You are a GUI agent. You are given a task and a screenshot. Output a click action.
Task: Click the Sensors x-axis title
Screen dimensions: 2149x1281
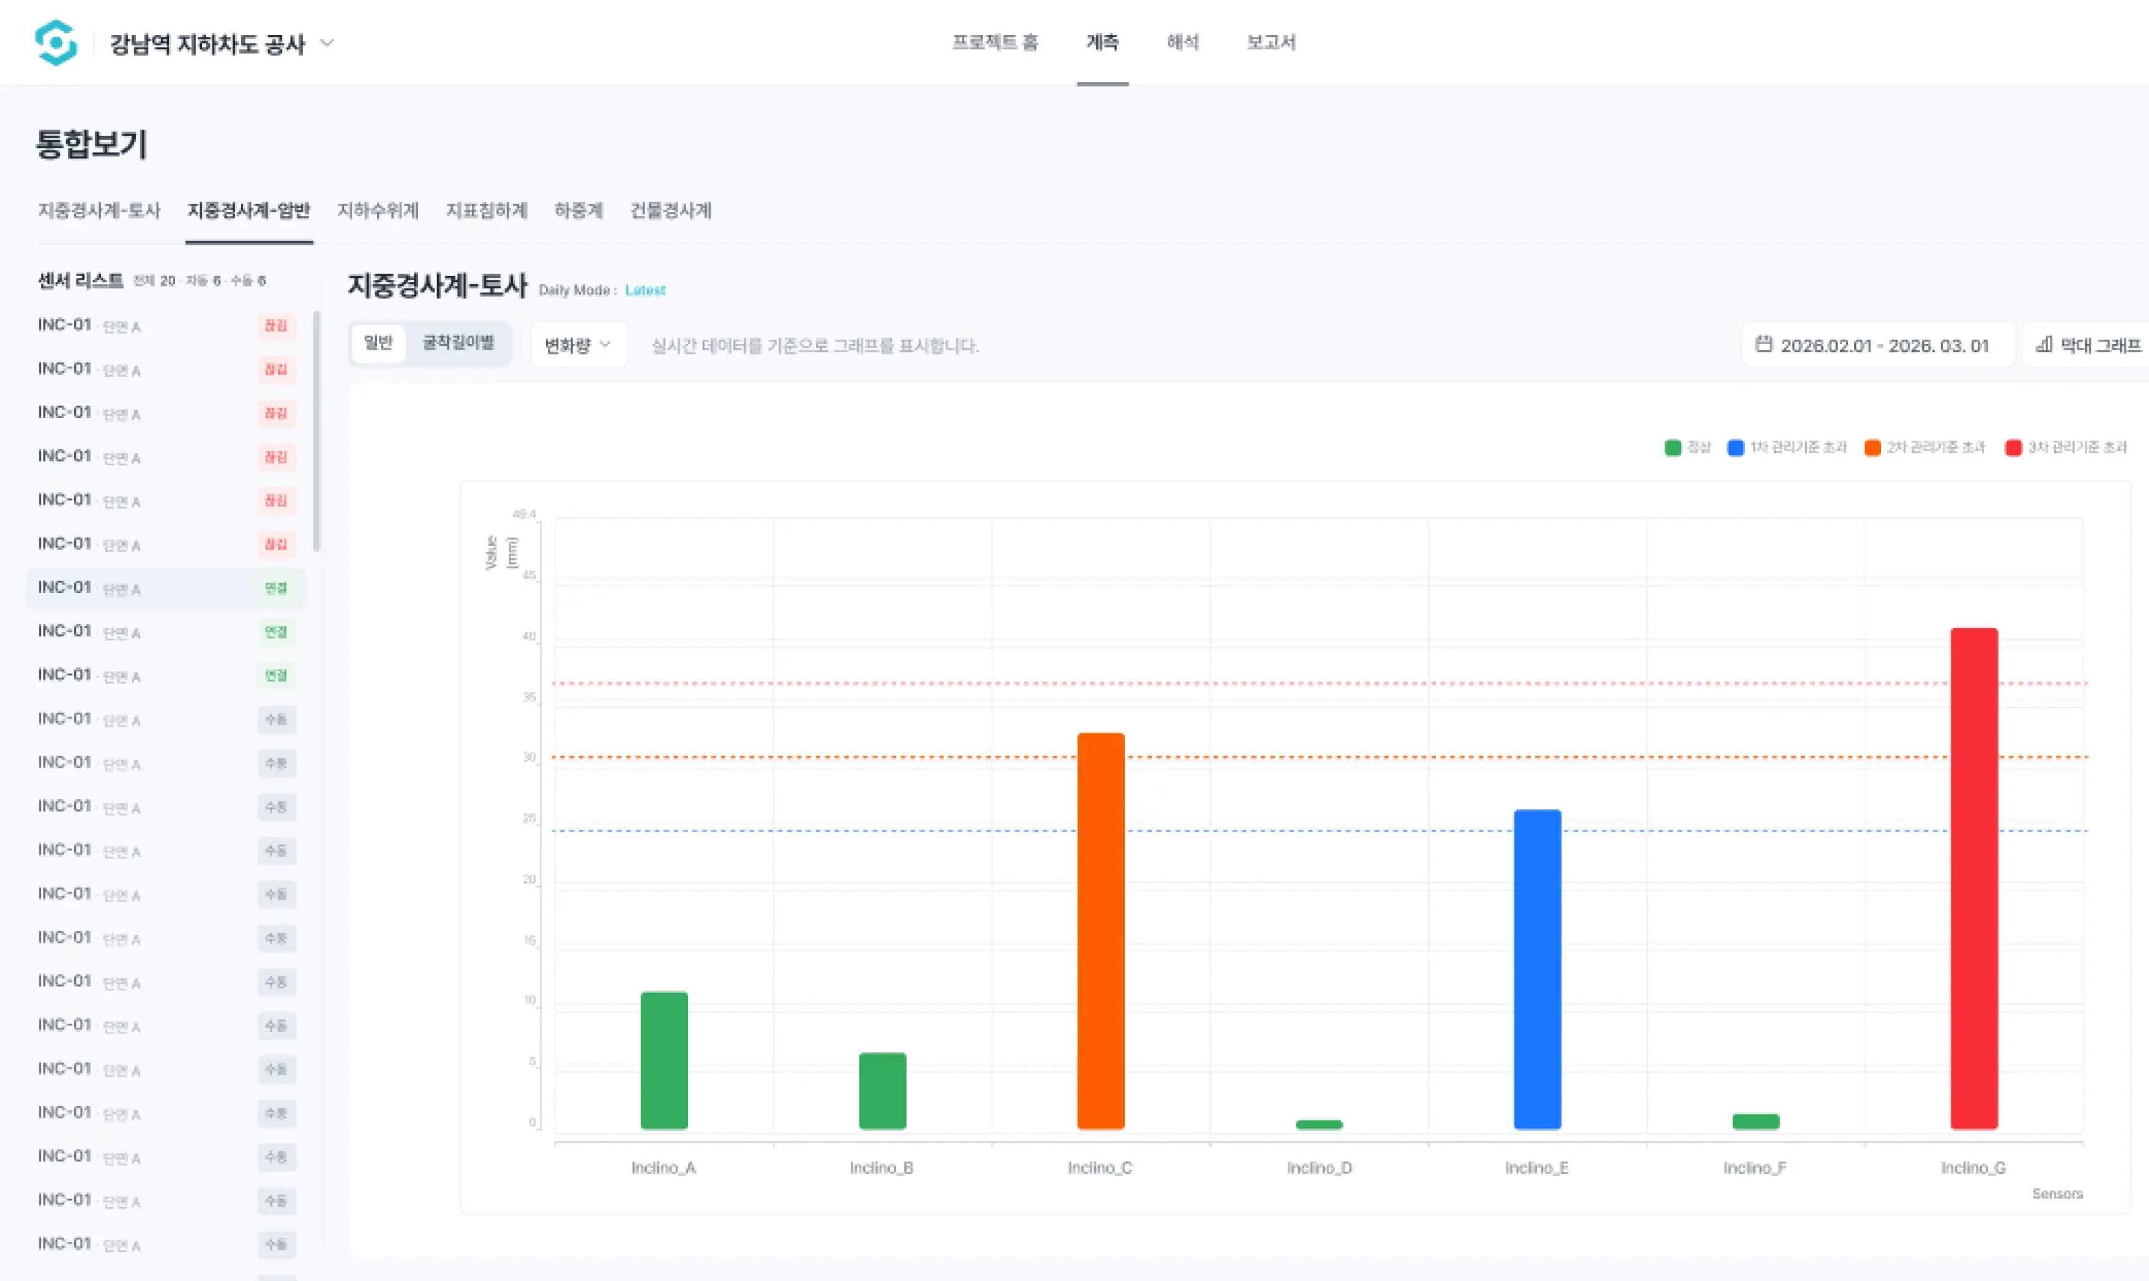(2057, 1194)
